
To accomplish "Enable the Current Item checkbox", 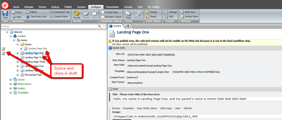I will [x=103, y=12].
